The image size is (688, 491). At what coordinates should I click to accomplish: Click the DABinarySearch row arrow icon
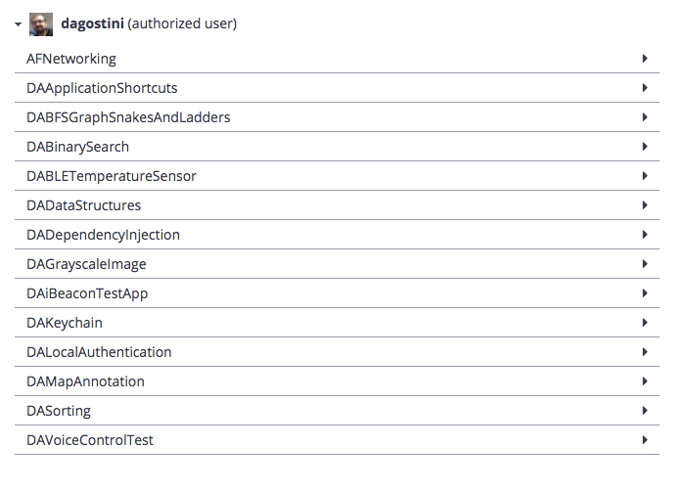coord(645,147)
